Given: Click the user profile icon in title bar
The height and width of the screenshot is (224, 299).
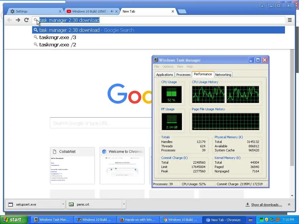Looking at the screenshot, I should (x=262, y=6).
